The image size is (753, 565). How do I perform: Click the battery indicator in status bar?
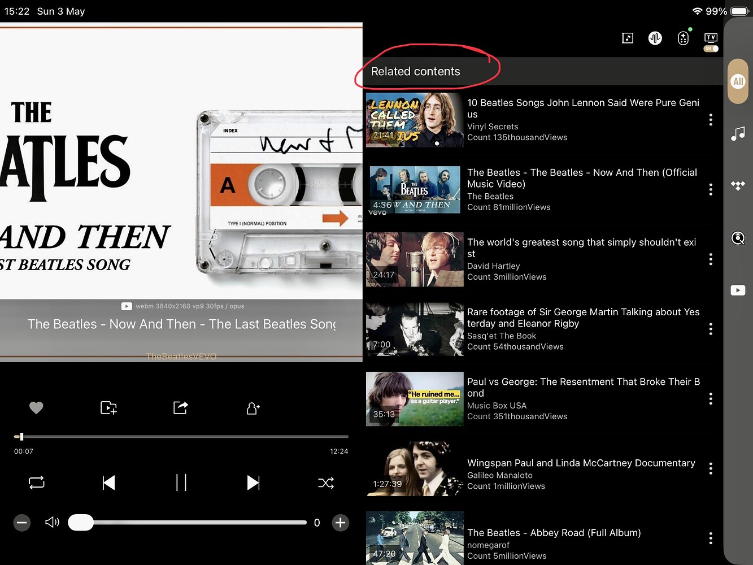pyautogui.click(x=739, y=11)
